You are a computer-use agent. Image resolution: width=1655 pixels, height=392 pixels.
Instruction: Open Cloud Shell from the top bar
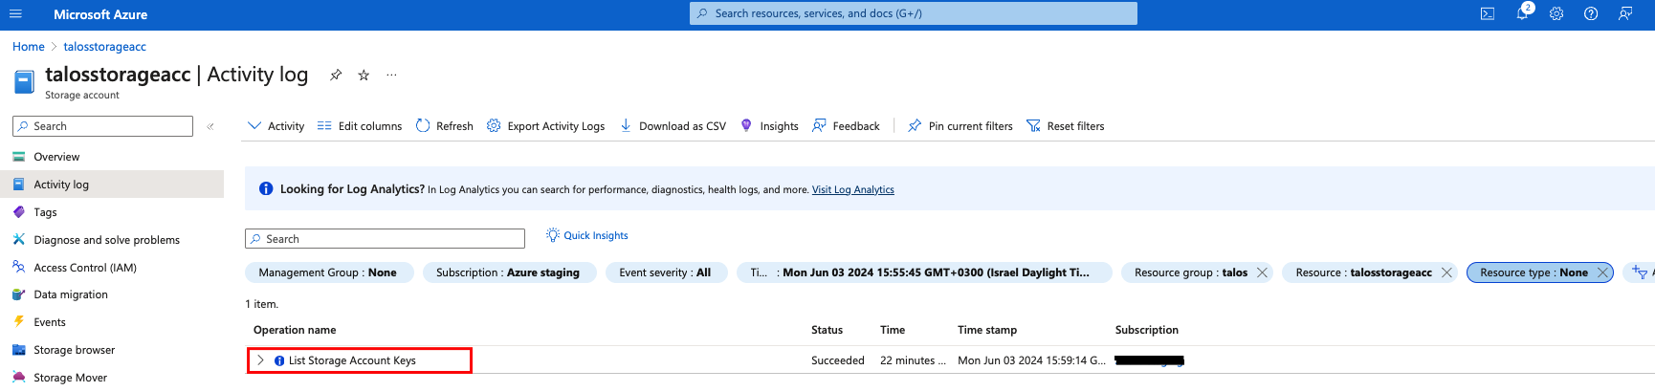[1488, 14]
